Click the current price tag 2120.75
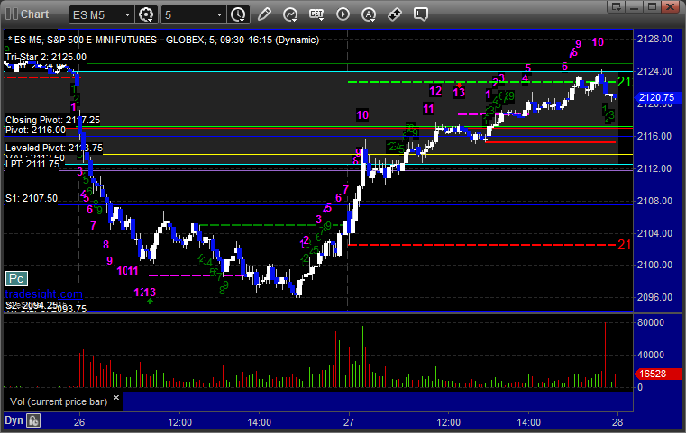 pos(657,97)
